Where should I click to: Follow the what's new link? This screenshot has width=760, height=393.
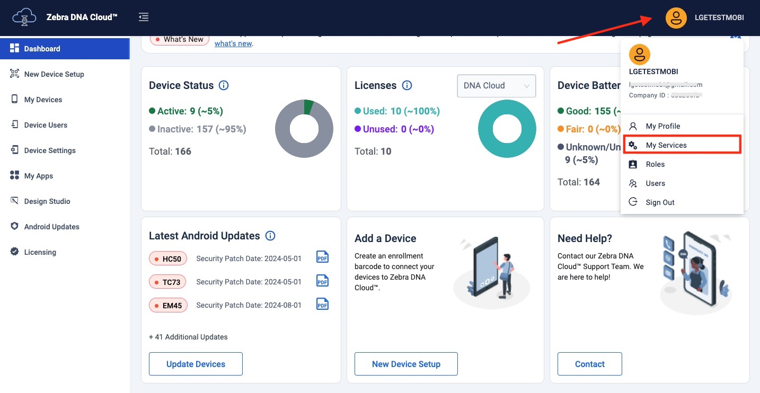(233, 44)
